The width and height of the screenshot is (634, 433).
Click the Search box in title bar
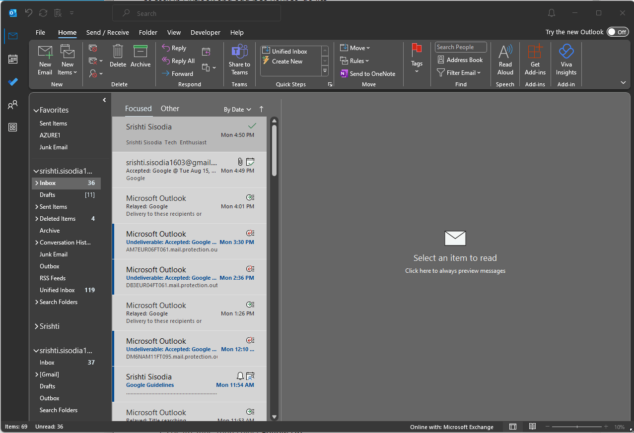click(x=197, y=13)
